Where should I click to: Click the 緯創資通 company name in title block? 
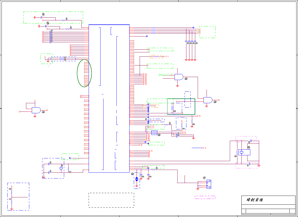(255, 200)
